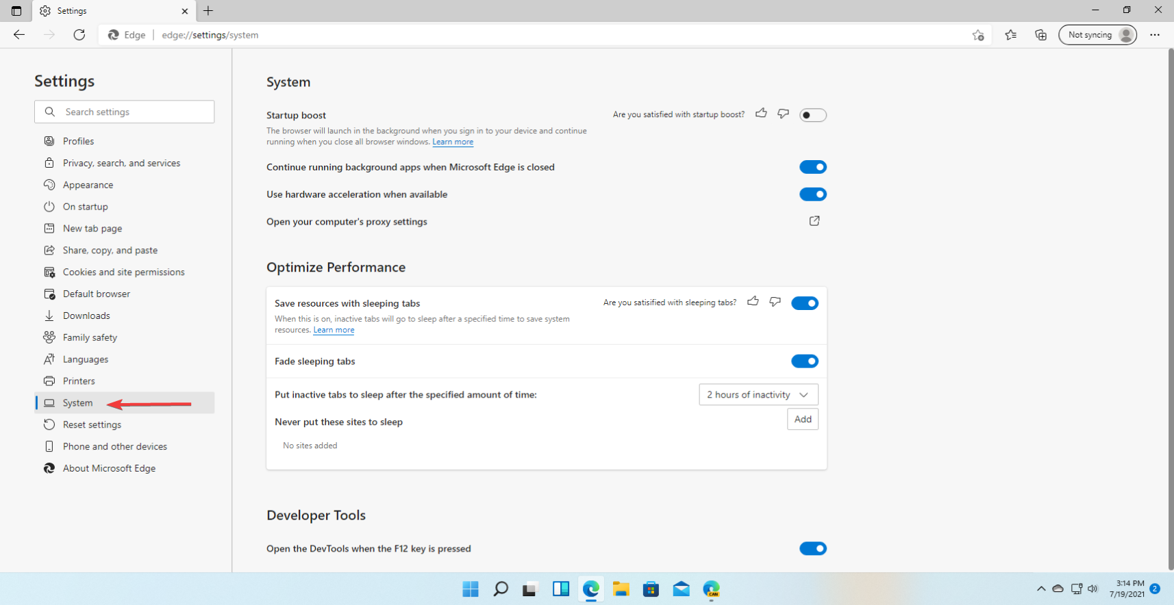1174x605 pixels.
Task: Open File Explorer from taskbar
Action: click(x=621, y=589)
